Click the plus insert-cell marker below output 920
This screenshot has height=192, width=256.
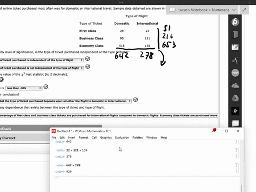point(56,177)
